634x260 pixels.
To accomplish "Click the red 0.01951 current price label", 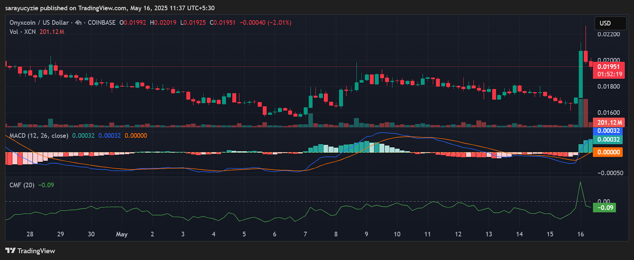I will point(608,66).
